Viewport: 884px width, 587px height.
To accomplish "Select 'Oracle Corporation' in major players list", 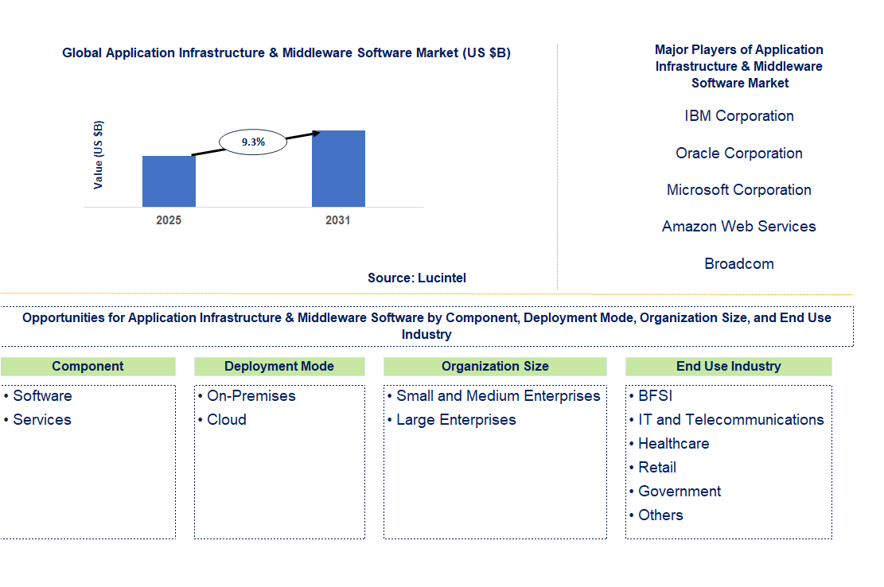I will tap(739, 154).
